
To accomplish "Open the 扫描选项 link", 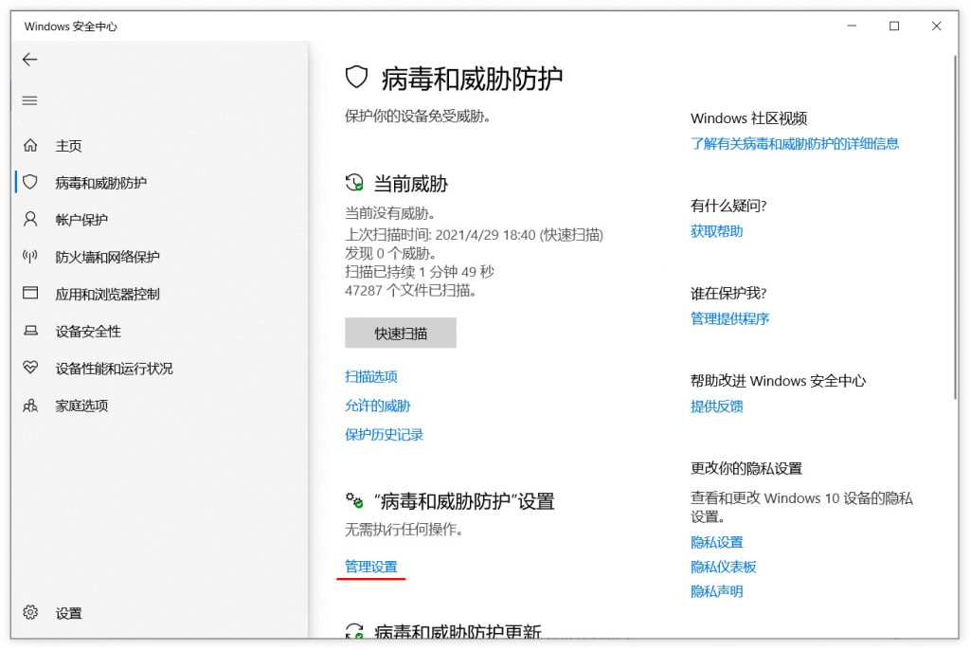I will point(371,377).
